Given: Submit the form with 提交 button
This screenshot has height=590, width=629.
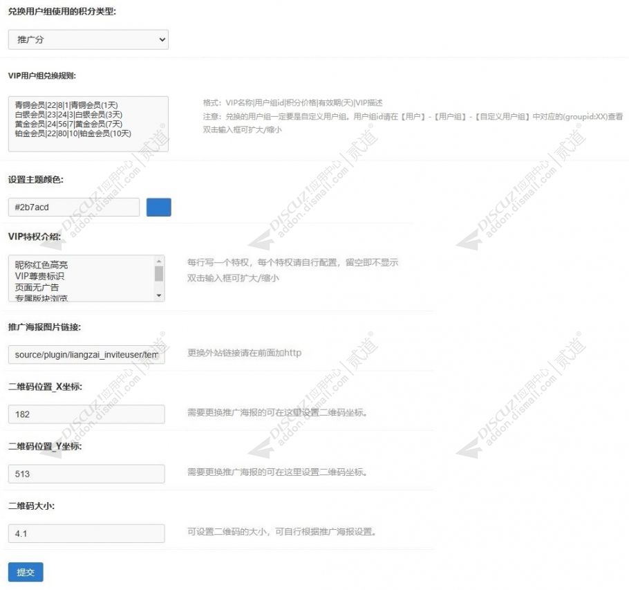Looking at the screenshot, I should click(x=26, y=572).
